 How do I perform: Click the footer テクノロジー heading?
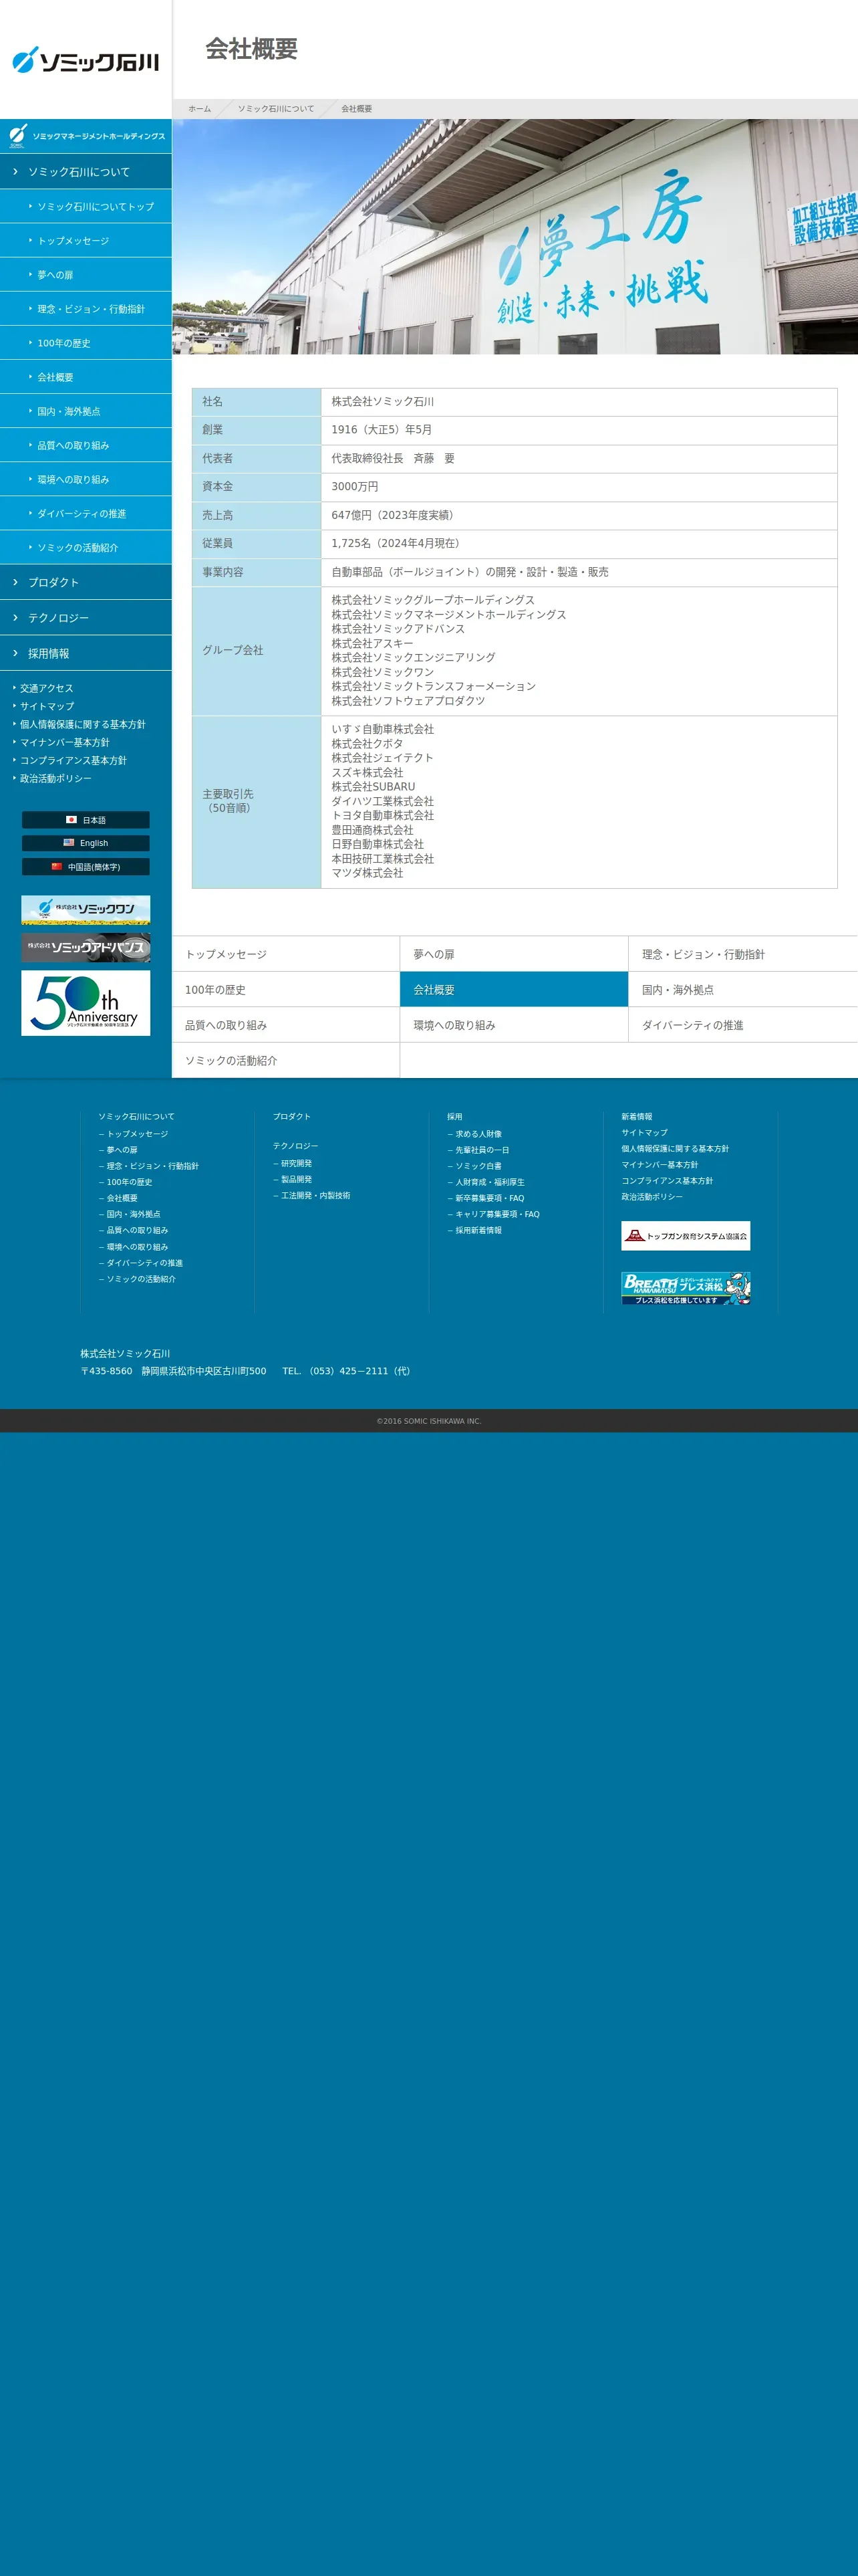tap(295, 1146)
